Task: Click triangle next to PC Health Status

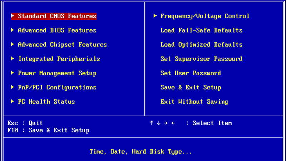Action: tap(13, 101)
